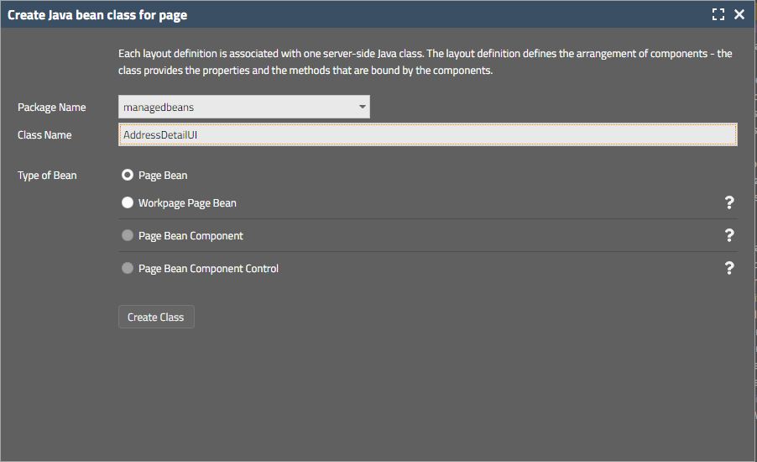Screen dimensions: 757x462
Task: Select the Page Bean radio button
Action: [128, 176]
